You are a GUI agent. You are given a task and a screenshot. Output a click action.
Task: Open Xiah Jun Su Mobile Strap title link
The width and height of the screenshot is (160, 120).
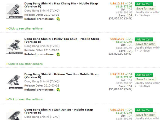[58, 110]
